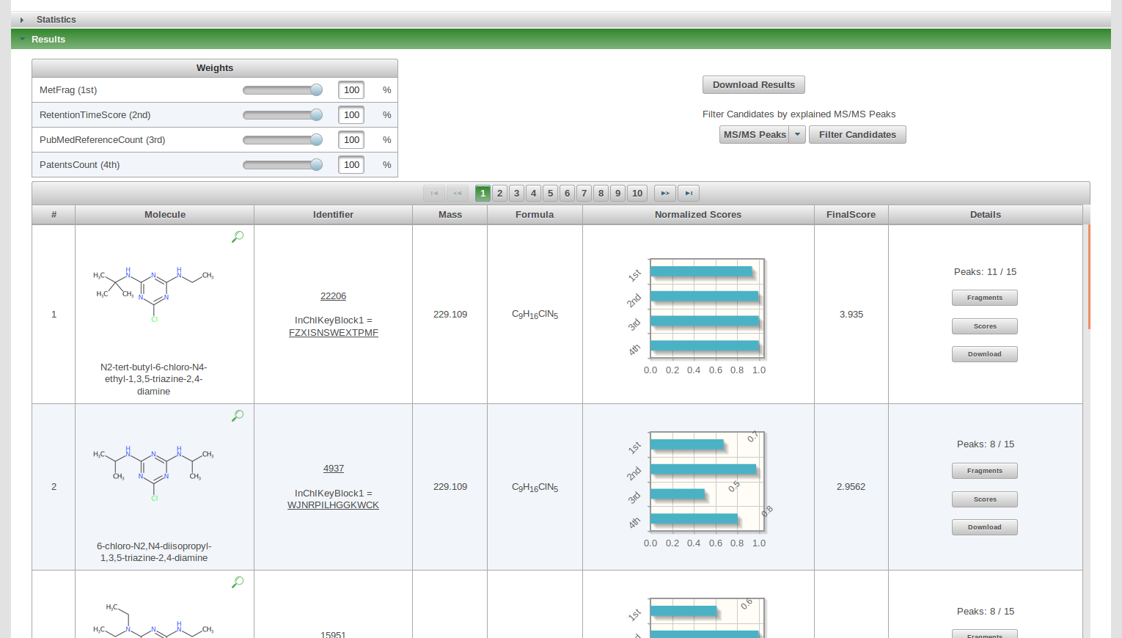Download candidate 2 details
The image size is (1122, 638).
coord(984,527)
